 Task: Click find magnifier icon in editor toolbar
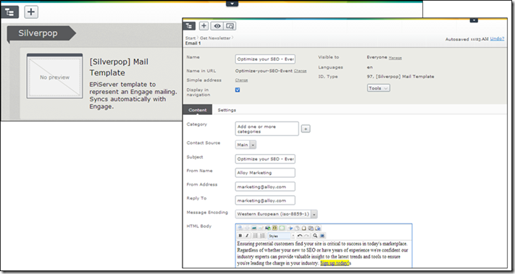(315, 236)
